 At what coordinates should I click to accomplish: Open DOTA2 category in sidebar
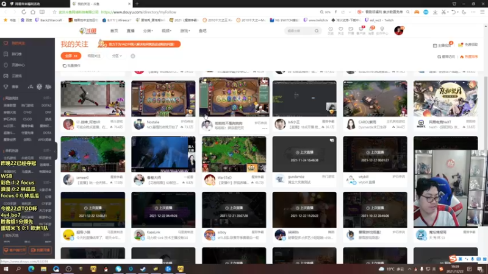tap(46, 105)
